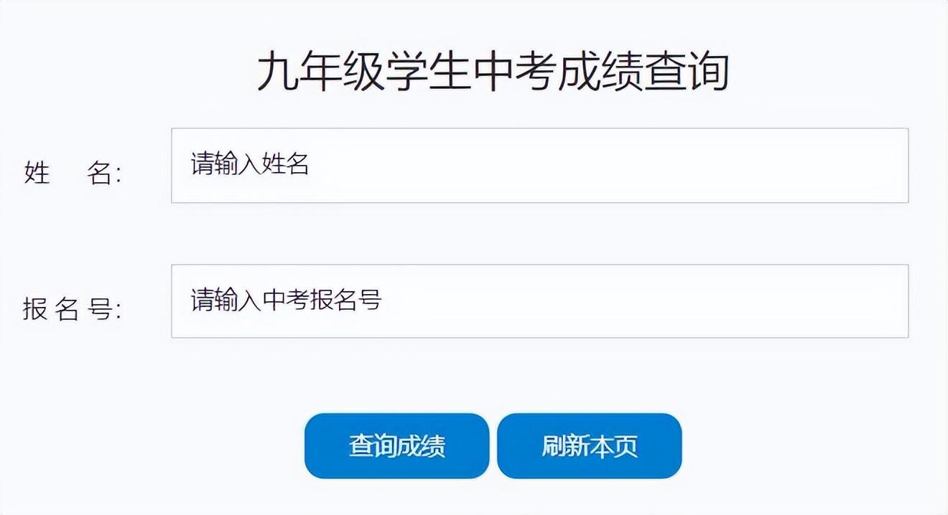Image resolution: width=948 pixels, height=515 pixels.
Task: Click the heading above the name field
Action: pyautogui.click(x=493, y=72)
